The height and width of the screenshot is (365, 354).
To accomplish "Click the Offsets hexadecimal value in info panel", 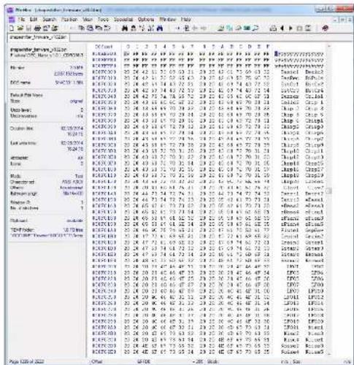I will tap(72, 188).
